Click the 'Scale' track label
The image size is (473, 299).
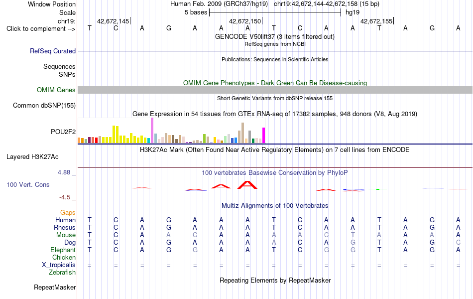pyautogui.click(x=67, y=12)
